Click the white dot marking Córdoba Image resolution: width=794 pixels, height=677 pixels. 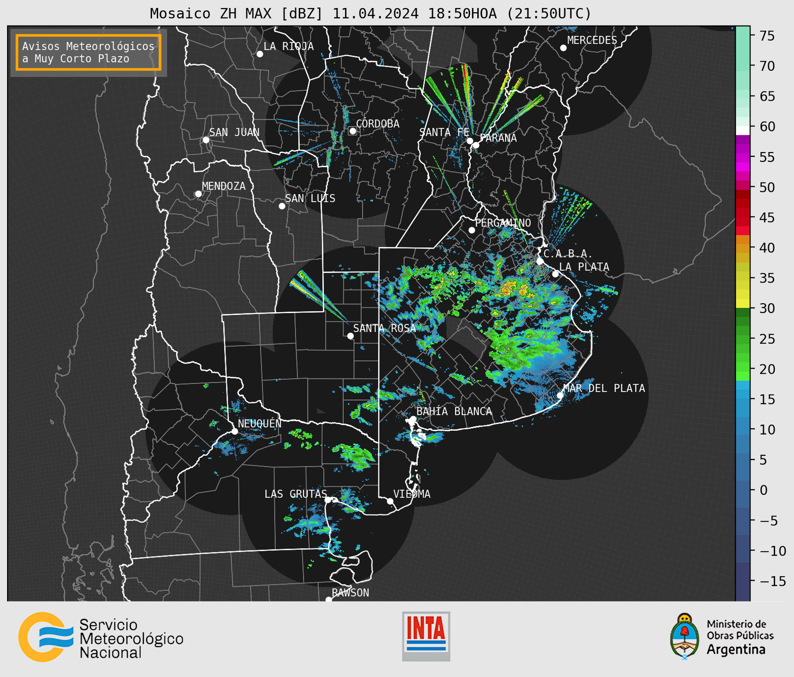click(x=353, y=131)
